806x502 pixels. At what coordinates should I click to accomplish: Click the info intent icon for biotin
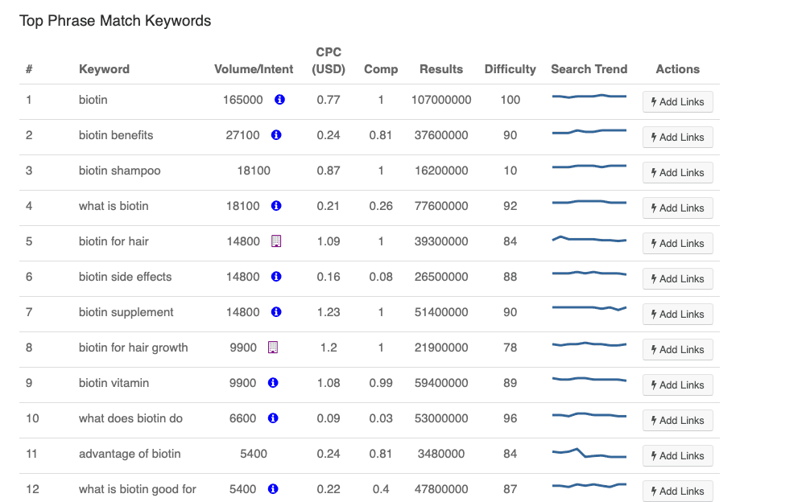click(279, 100)
